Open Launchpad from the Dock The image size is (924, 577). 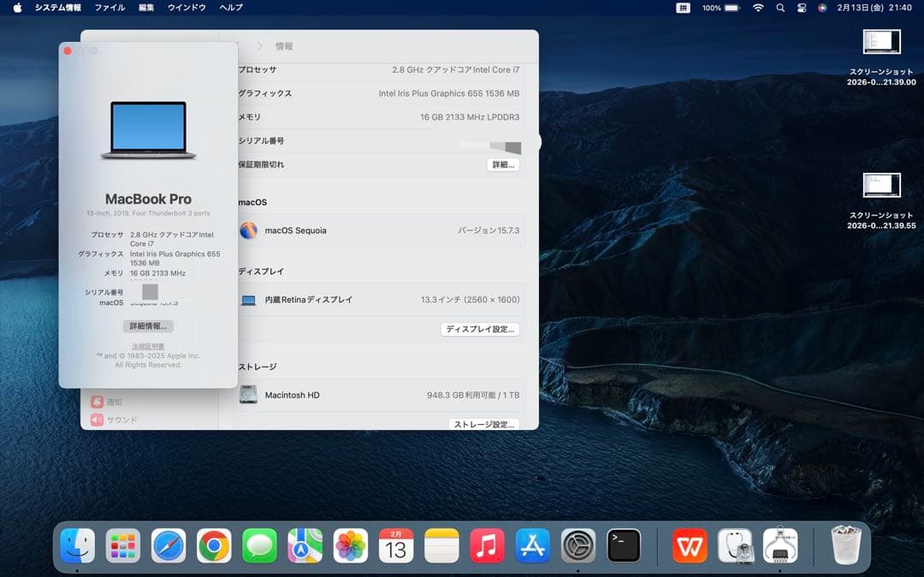pos(122,544)
